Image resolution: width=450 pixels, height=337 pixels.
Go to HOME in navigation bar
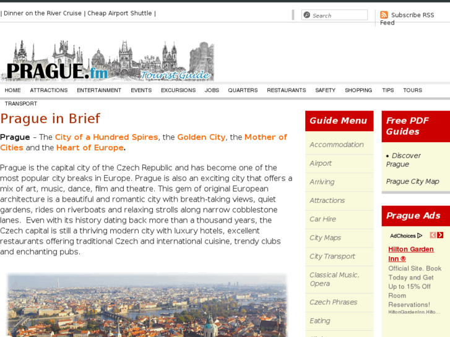[12, 90]
